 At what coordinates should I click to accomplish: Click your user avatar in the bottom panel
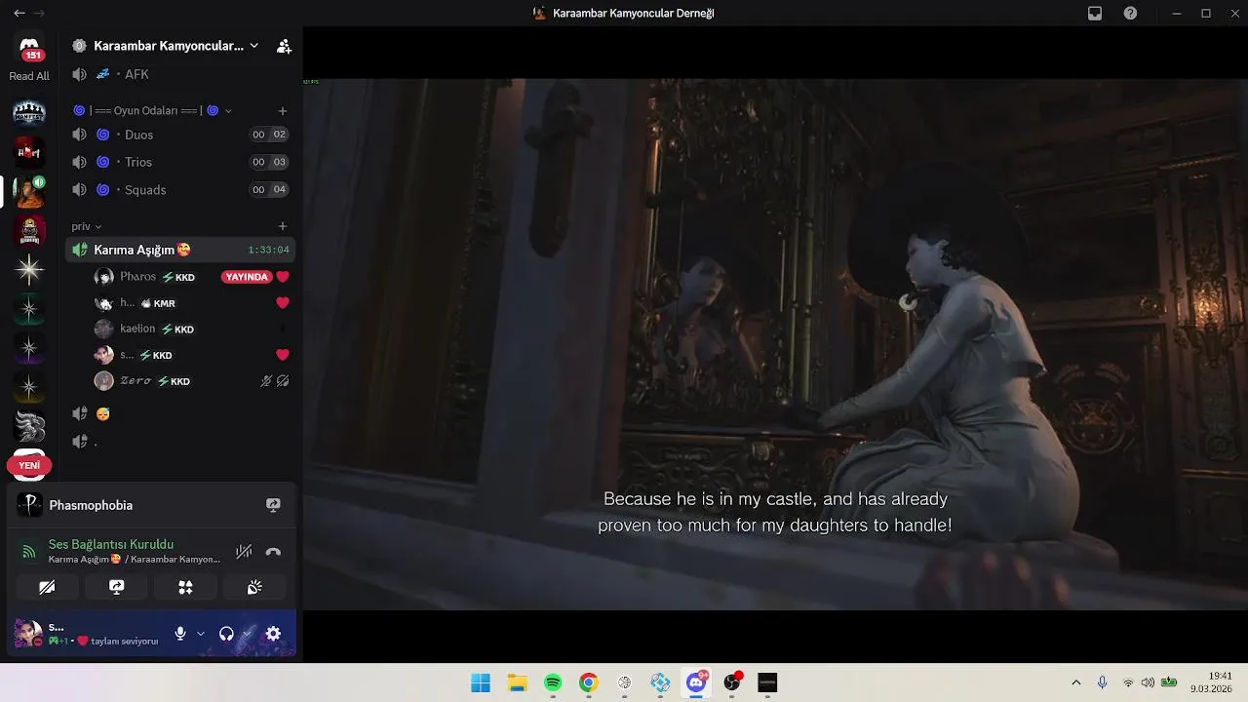(28, 634)
